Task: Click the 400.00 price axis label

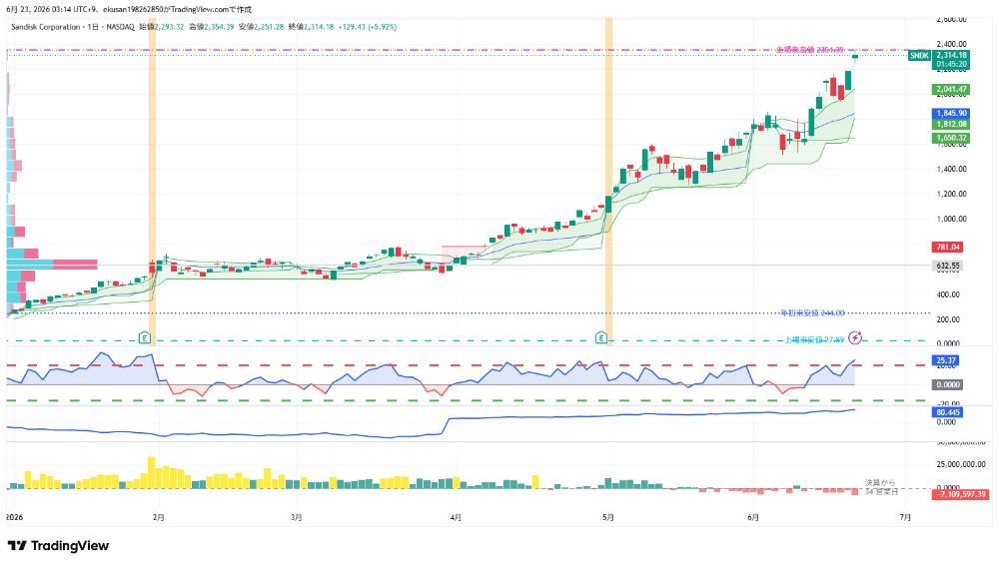Action: point(951,294)
